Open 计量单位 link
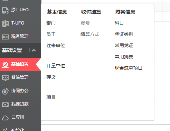Image resolution: width=170 pixels, height=131 pixels. [x=56, y=66]
